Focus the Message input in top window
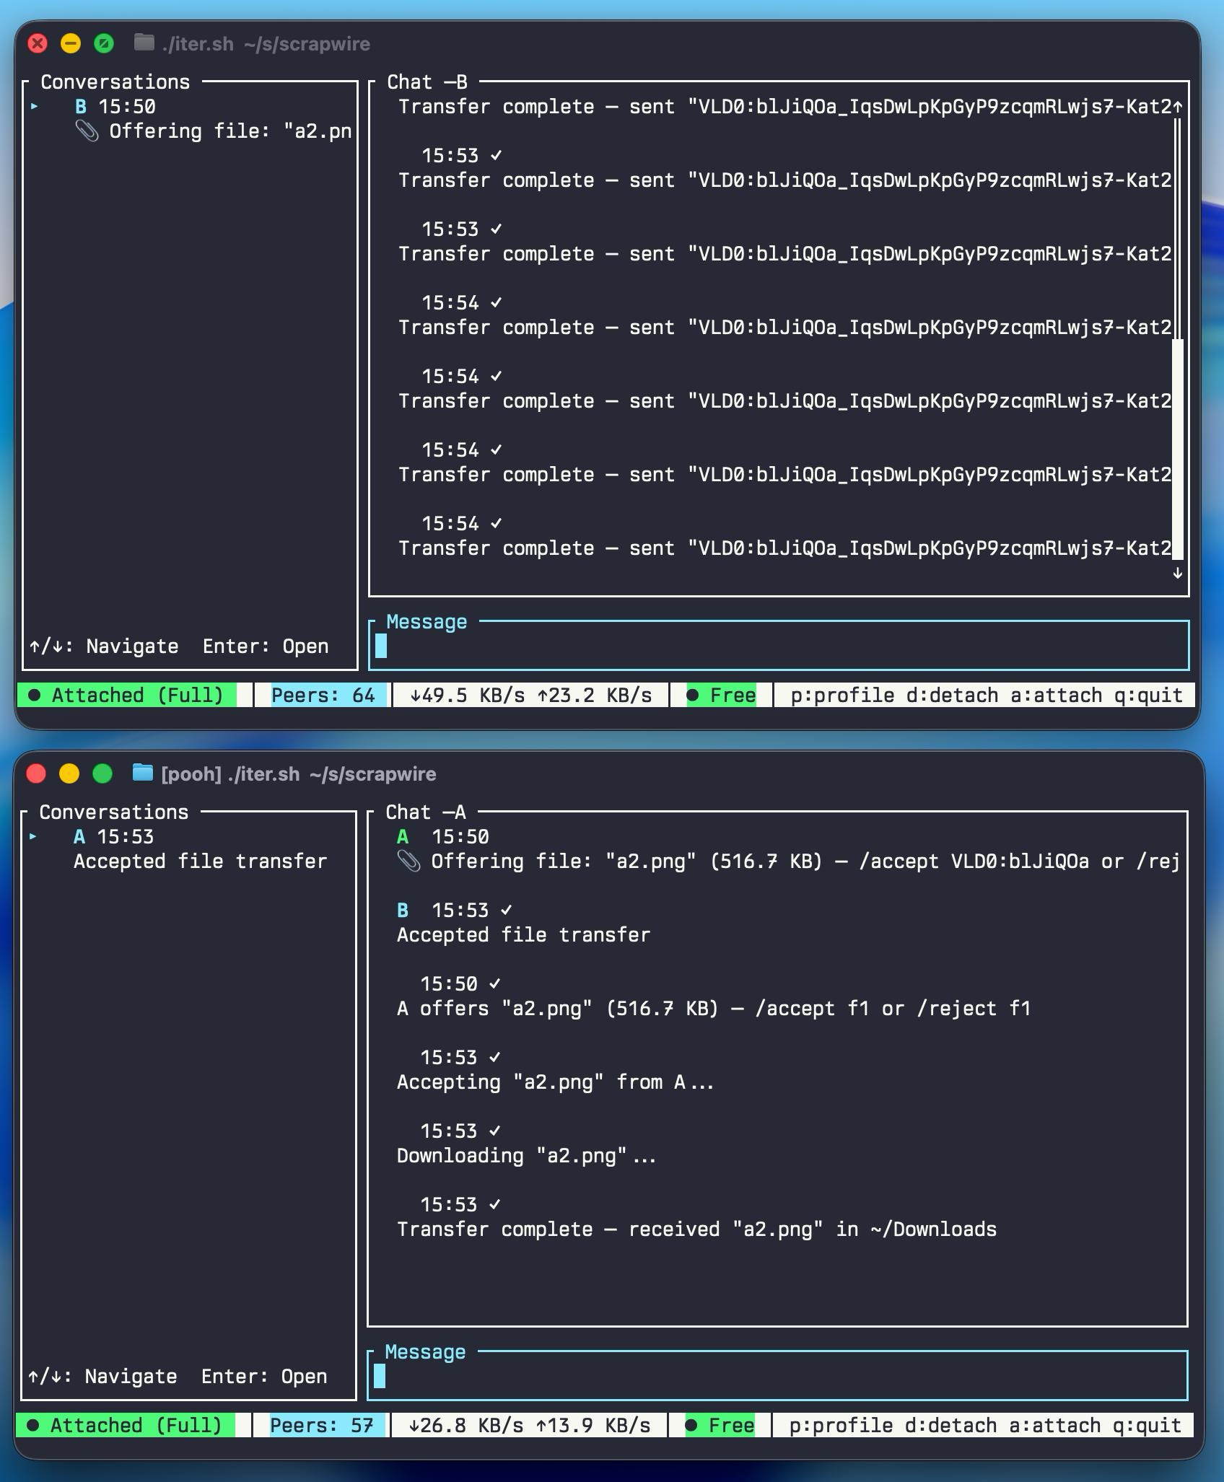This screenshot has height=1482, width=1224. [779, 646]
